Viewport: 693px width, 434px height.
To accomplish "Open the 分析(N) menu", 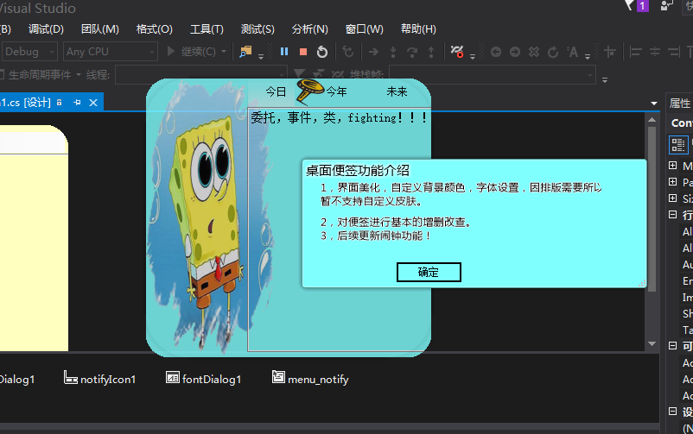I will pos(310,29).
